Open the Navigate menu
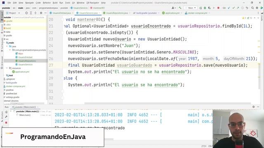 [x=29, y=3]
